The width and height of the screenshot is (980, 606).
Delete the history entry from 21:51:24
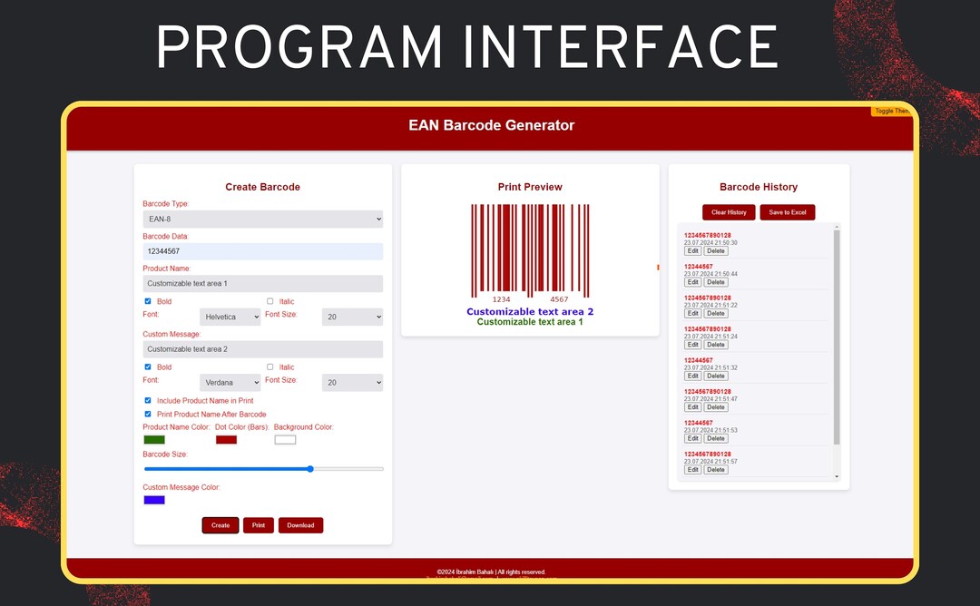(x=716, y=345)
